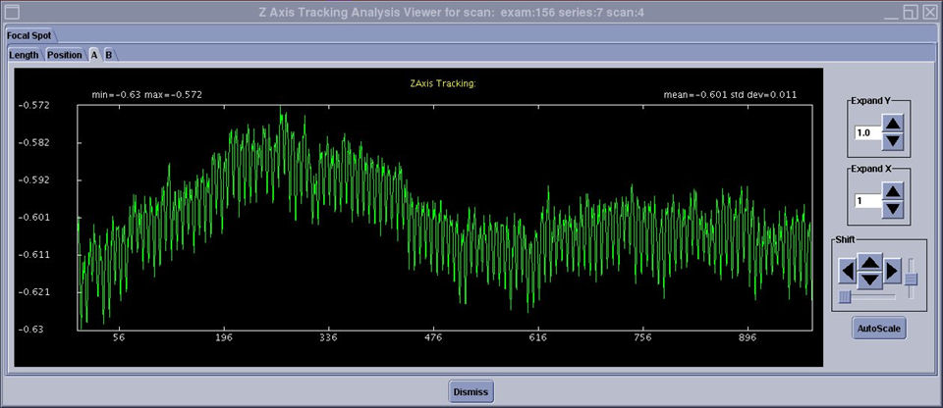
Task: Shift the graph left with left arrow
Action: (847, 270)
